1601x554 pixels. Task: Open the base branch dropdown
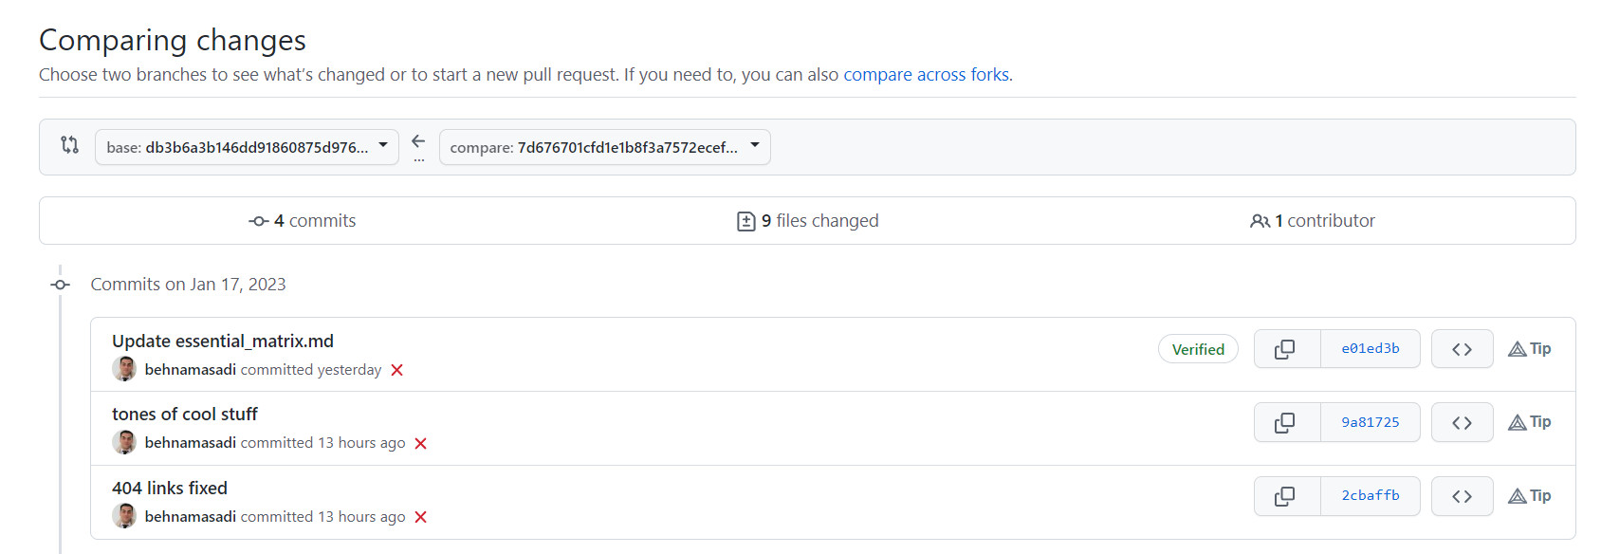[x=247, y=147]
